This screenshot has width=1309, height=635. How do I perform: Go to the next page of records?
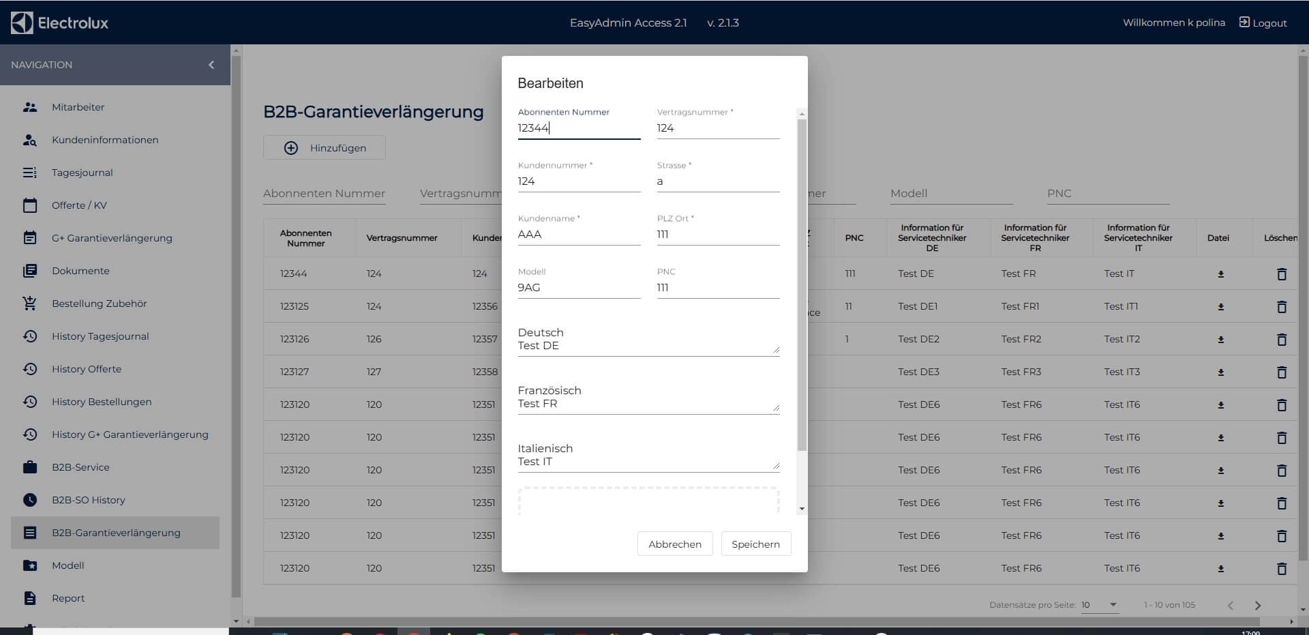coord(1257,606)
